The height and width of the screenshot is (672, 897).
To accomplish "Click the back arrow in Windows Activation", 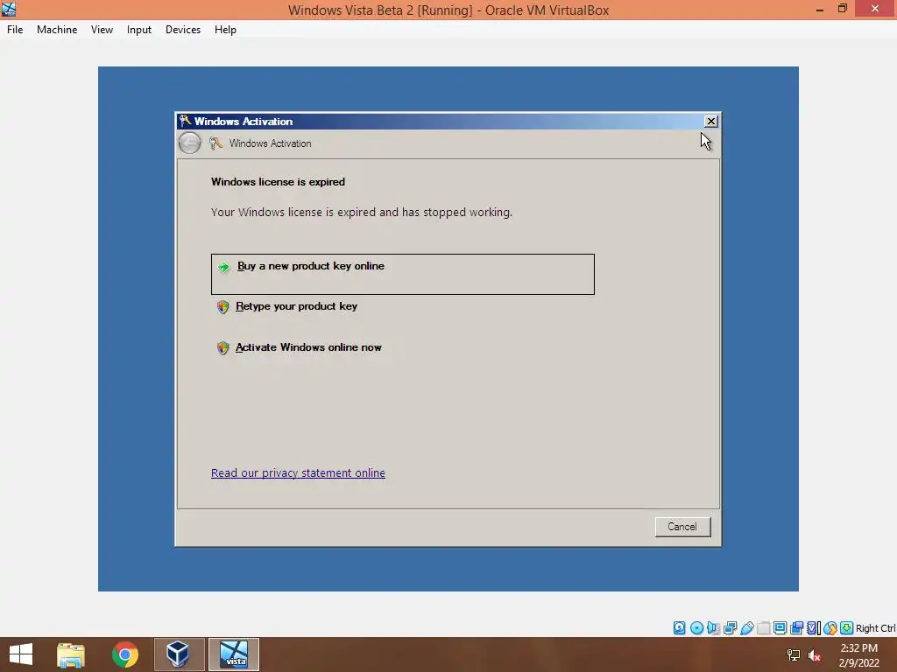I will point(189,143).
